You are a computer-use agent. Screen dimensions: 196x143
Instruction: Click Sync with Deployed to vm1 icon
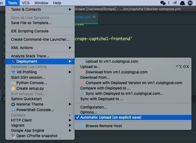[x=82, y=94]
